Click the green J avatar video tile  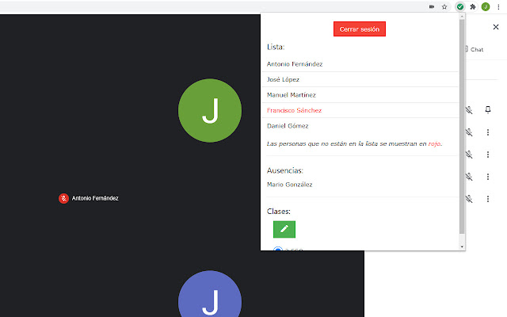(210, 110)
